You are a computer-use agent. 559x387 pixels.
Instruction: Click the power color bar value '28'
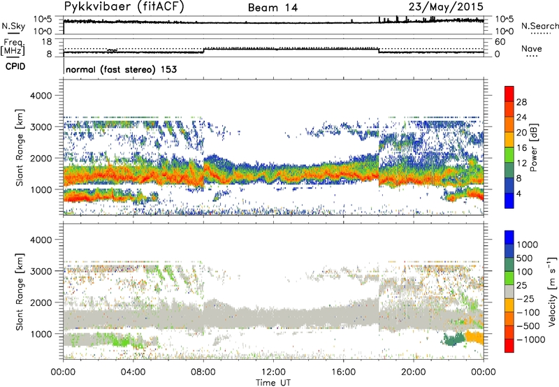pos(521,102)
